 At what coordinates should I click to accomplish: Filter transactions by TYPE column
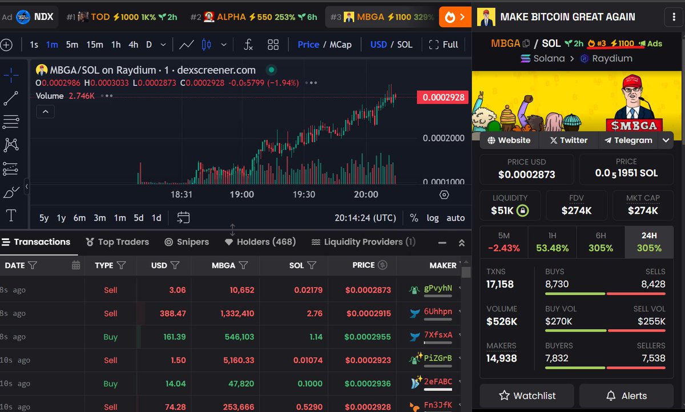121,265
